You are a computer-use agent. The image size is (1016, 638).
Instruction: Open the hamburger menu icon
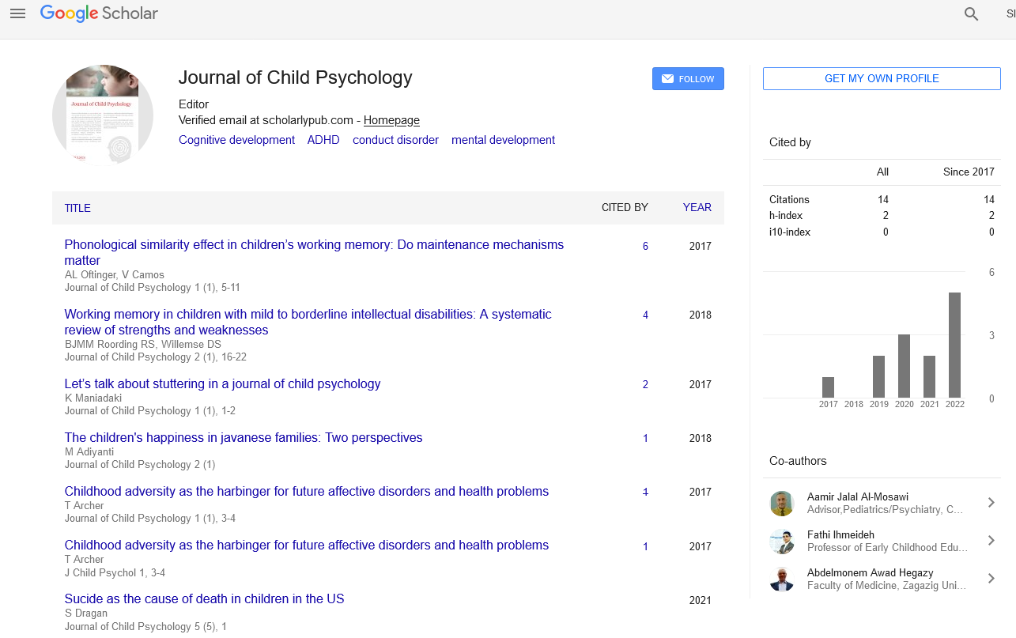pyautogui.click(x=17, y=13)
